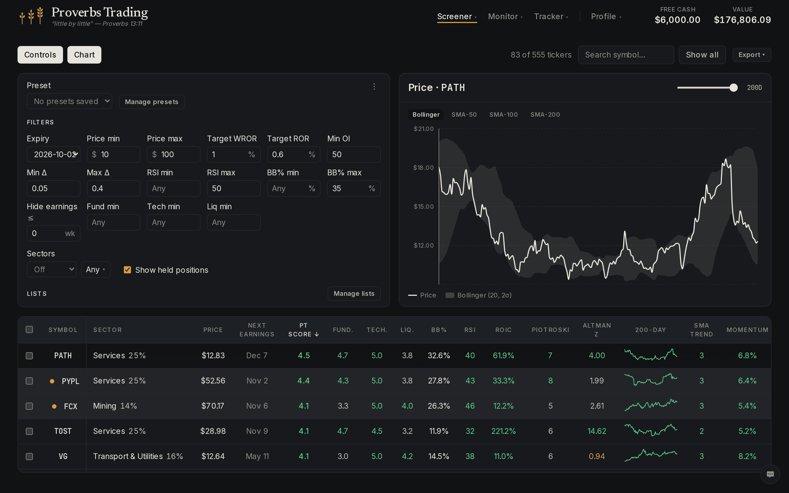Open the preset panel three-dot menu

tap(374, 86)
